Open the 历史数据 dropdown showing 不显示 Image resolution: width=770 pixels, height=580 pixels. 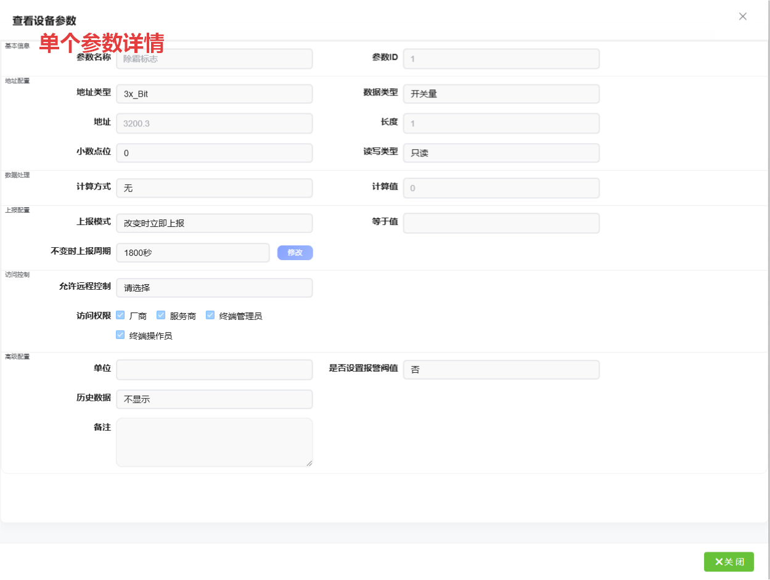[215, 399]
